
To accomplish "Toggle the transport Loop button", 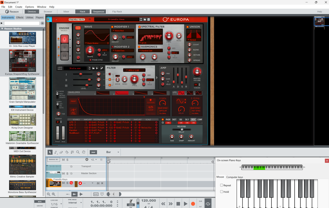I will point(208,204).
